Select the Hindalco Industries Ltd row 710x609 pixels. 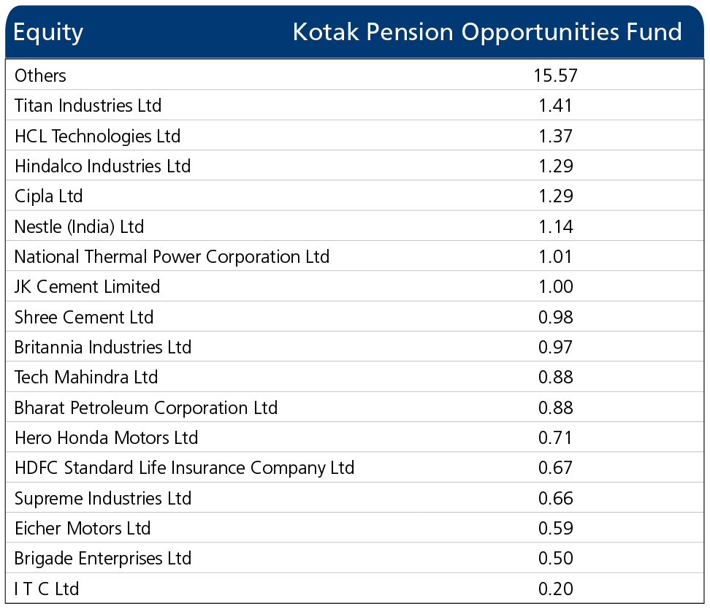[354, 166]
